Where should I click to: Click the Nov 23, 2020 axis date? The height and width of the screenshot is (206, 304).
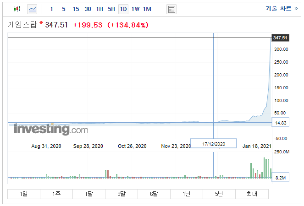pos(176,146)
